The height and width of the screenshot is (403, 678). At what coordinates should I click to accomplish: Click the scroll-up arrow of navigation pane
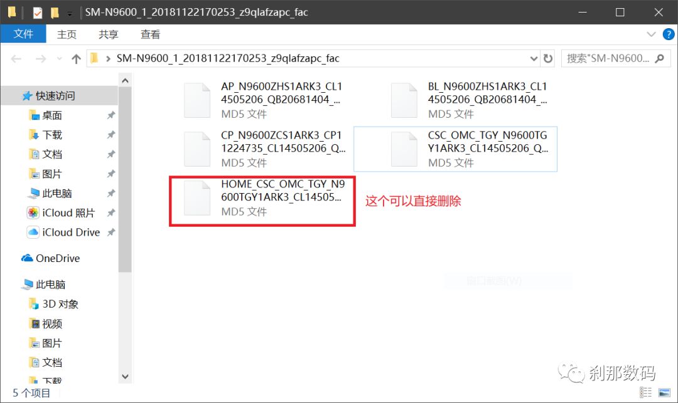(x=126, y=81)
